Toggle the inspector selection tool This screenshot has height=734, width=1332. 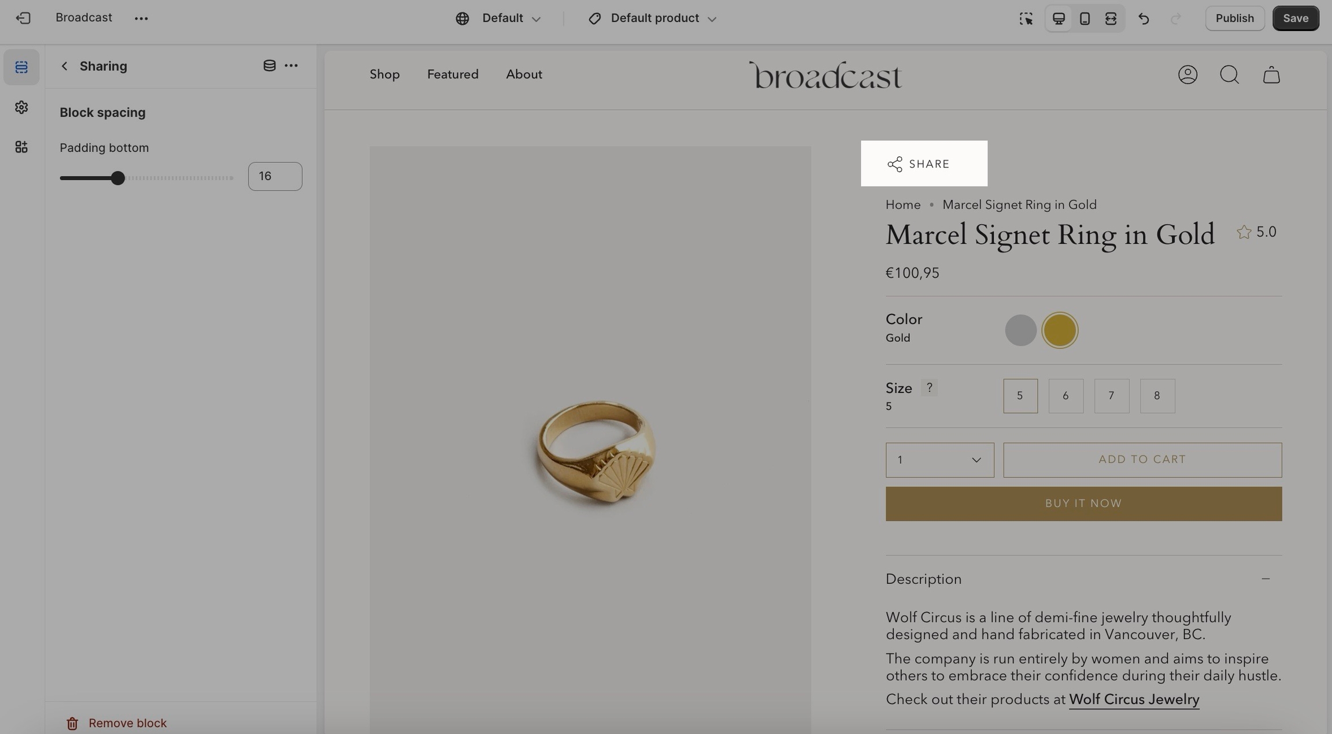[x=1026, y=18]
